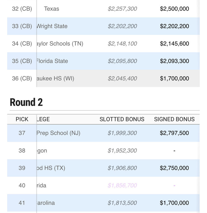The width and height of the screenshot is (207, 213).
Task: Select the faded $1,856,700 slotted bonus
Action: pyautogui.click(x=122, y=185)
